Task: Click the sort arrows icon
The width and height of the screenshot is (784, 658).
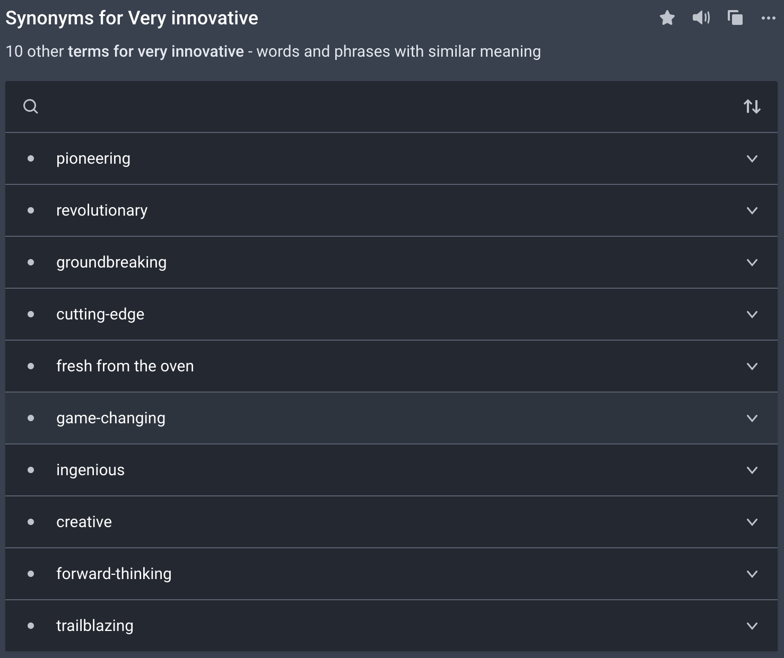Action: coord(752,106)
